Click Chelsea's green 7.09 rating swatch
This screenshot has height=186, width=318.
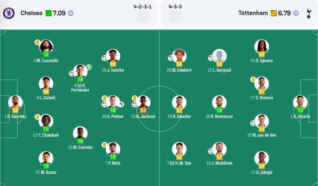(49, 13)
